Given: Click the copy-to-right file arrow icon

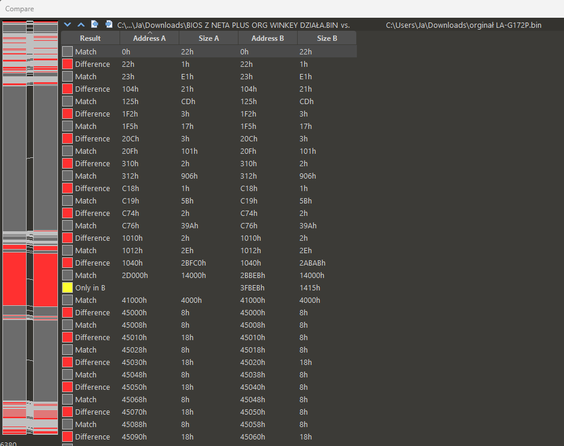Looking at the screenshot, I should pyautogui.click(x=109, y=24).
